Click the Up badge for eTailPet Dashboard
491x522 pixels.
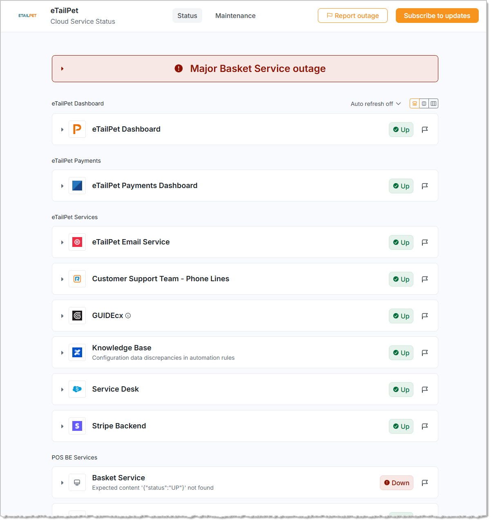coord(401,130)
